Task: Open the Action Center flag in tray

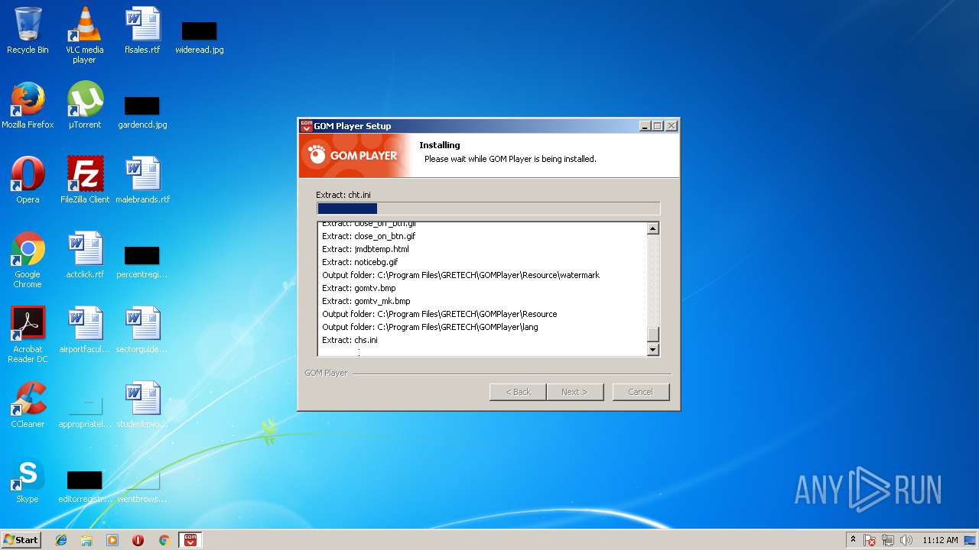Action: (x=870, y=540)
